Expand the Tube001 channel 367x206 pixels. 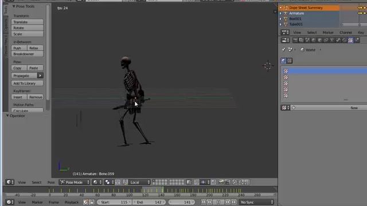(x=280, y=24)
